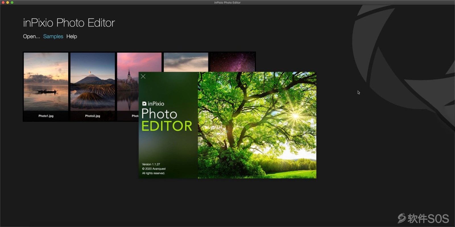Click the Version 1.1.27 text
455x227 pixels.
[x=151, y=164]
